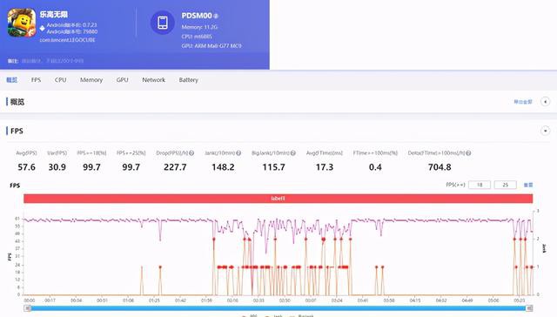This screenshot has width=557, height=317.
Task: Click the red label1 bar
Action: [x=278, y=199]
